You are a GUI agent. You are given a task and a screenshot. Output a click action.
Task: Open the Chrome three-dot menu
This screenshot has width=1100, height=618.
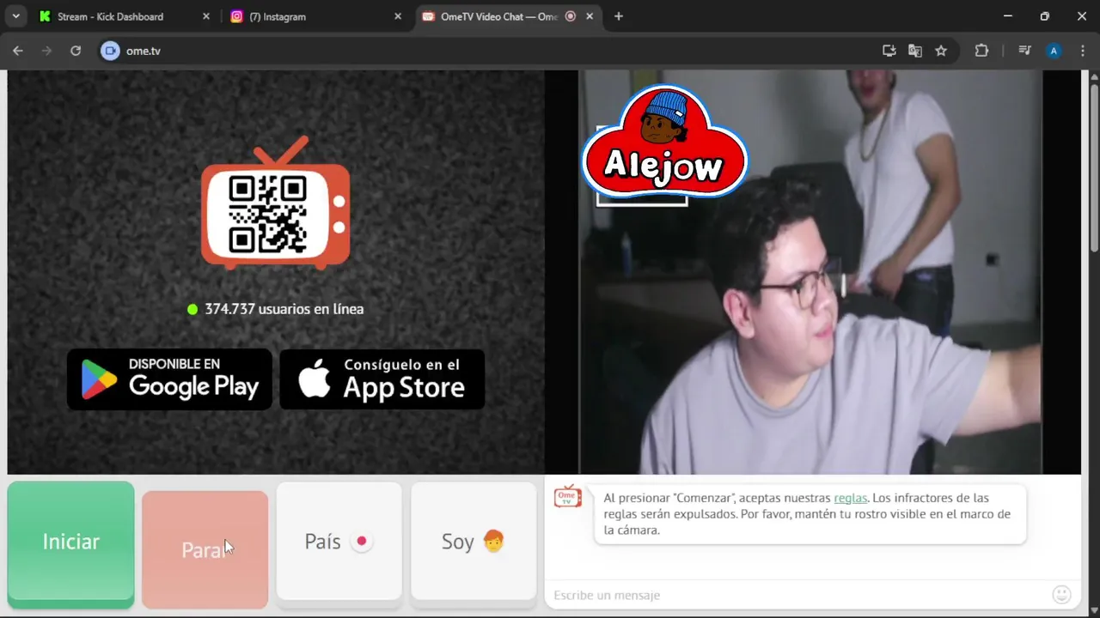[x=1082, y=51]
